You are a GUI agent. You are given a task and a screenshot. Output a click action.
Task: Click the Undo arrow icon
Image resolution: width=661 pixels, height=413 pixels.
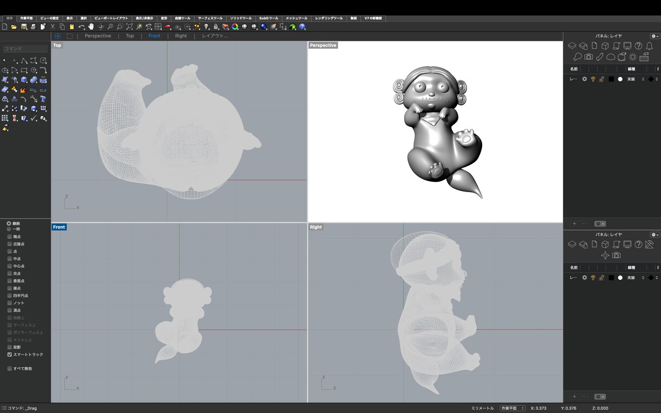tap(81, 27)
